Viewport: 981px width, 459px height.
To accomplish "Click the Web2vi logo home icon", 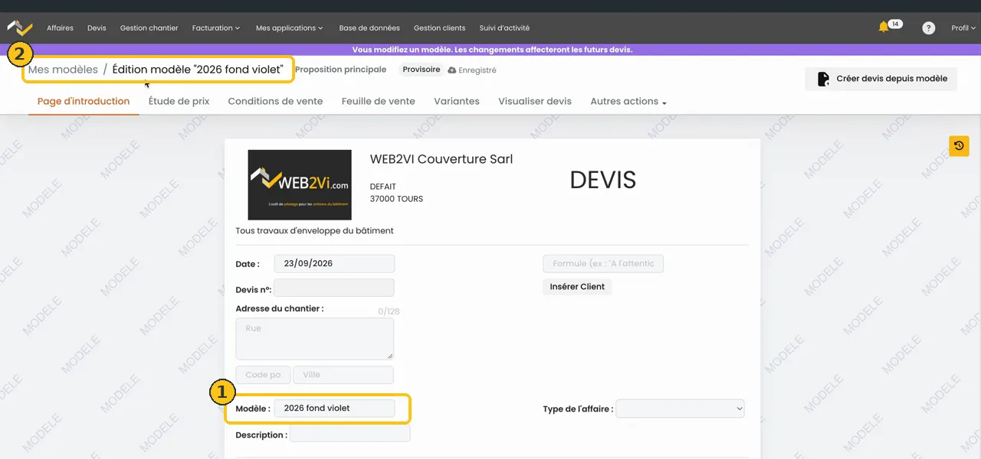I will pyautogui.click(x=19, y=28).
